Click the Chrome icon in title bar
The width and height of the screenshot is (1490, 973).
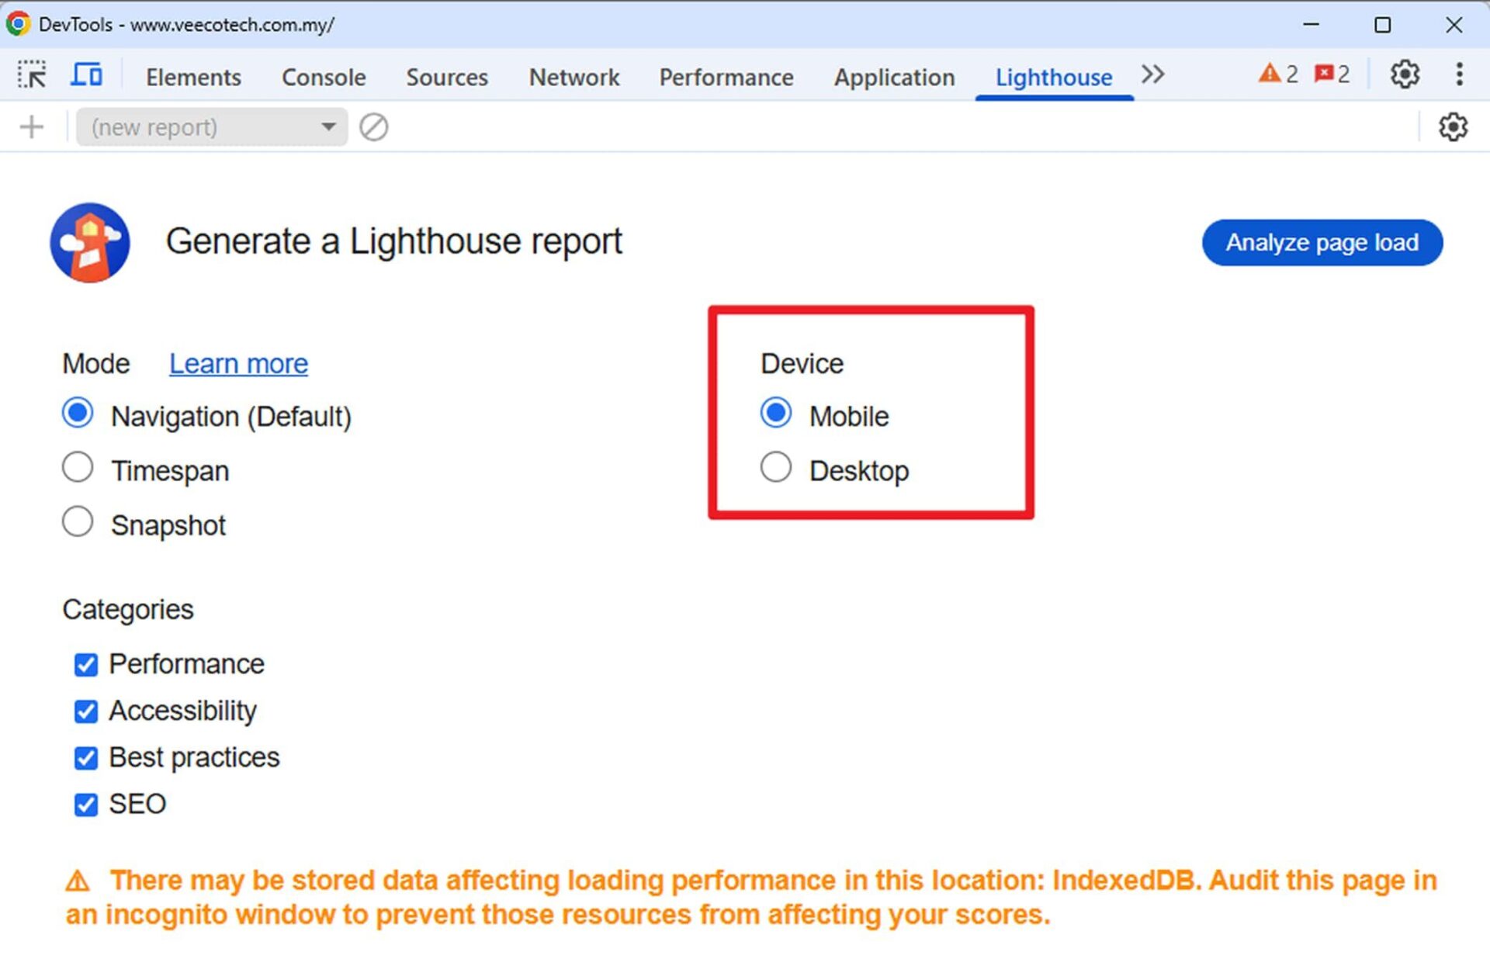click(x=18, y=24)
